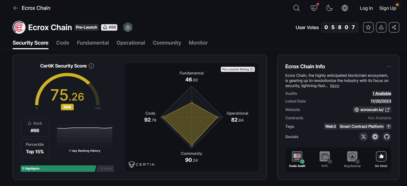The width and height of the screenshot is (407, 186).
Task: Click the share icon button
Action: pos(394,27)
